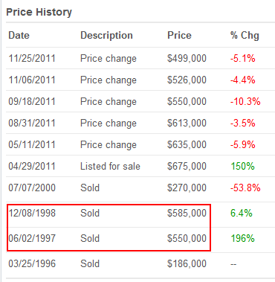Screen dimensions: 275x282
Task: Select the Date column header
Action: [x=19, y=35]
